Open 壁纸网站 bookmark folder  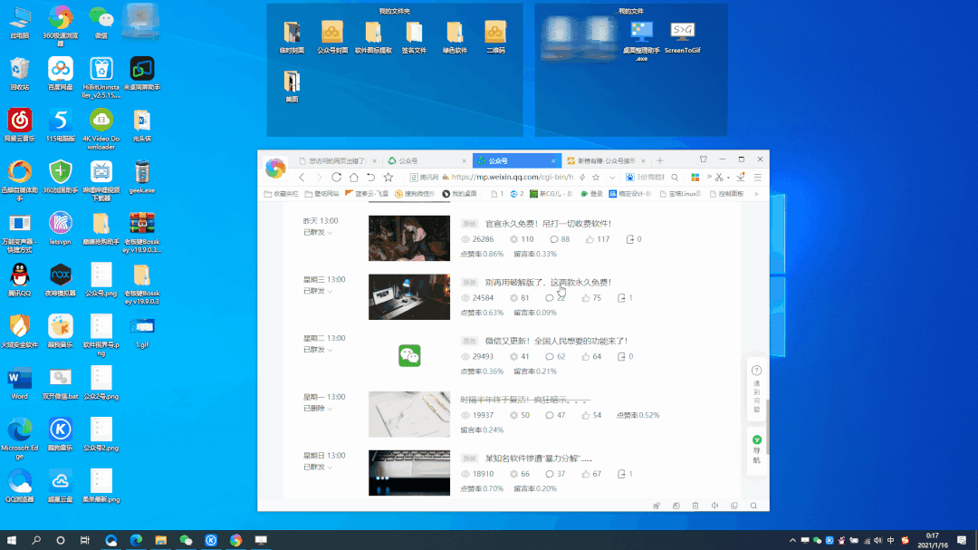pos(321,194)
